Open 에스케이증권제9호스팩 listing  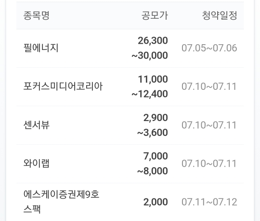click(130, 202)
